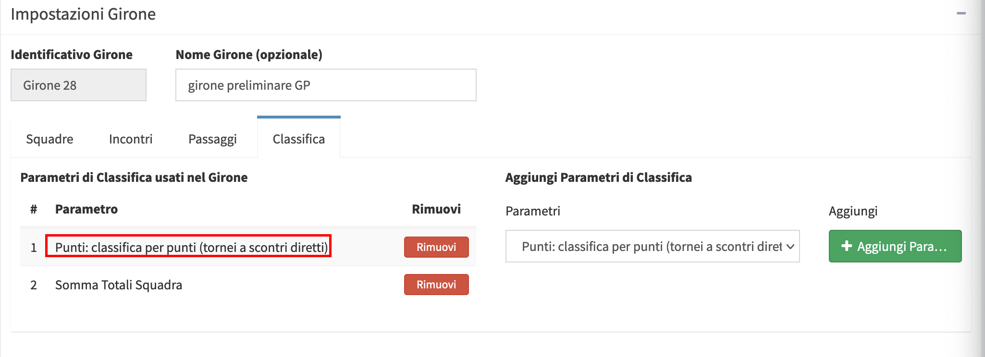The height and width of the screenshot is (357, 985).
Task: Click the number sign column header
Action: click(34, 209)
